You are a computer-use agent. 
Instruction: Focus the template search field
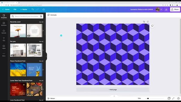click(x=26, y=16)
